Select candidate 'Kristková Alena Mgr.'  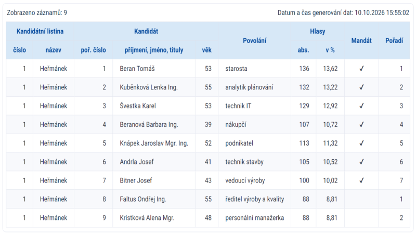click(x=147, y=218)
